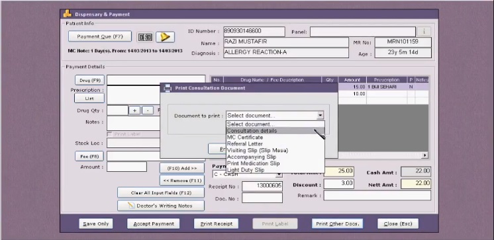Click the fee Amount input field

(126, 167)
